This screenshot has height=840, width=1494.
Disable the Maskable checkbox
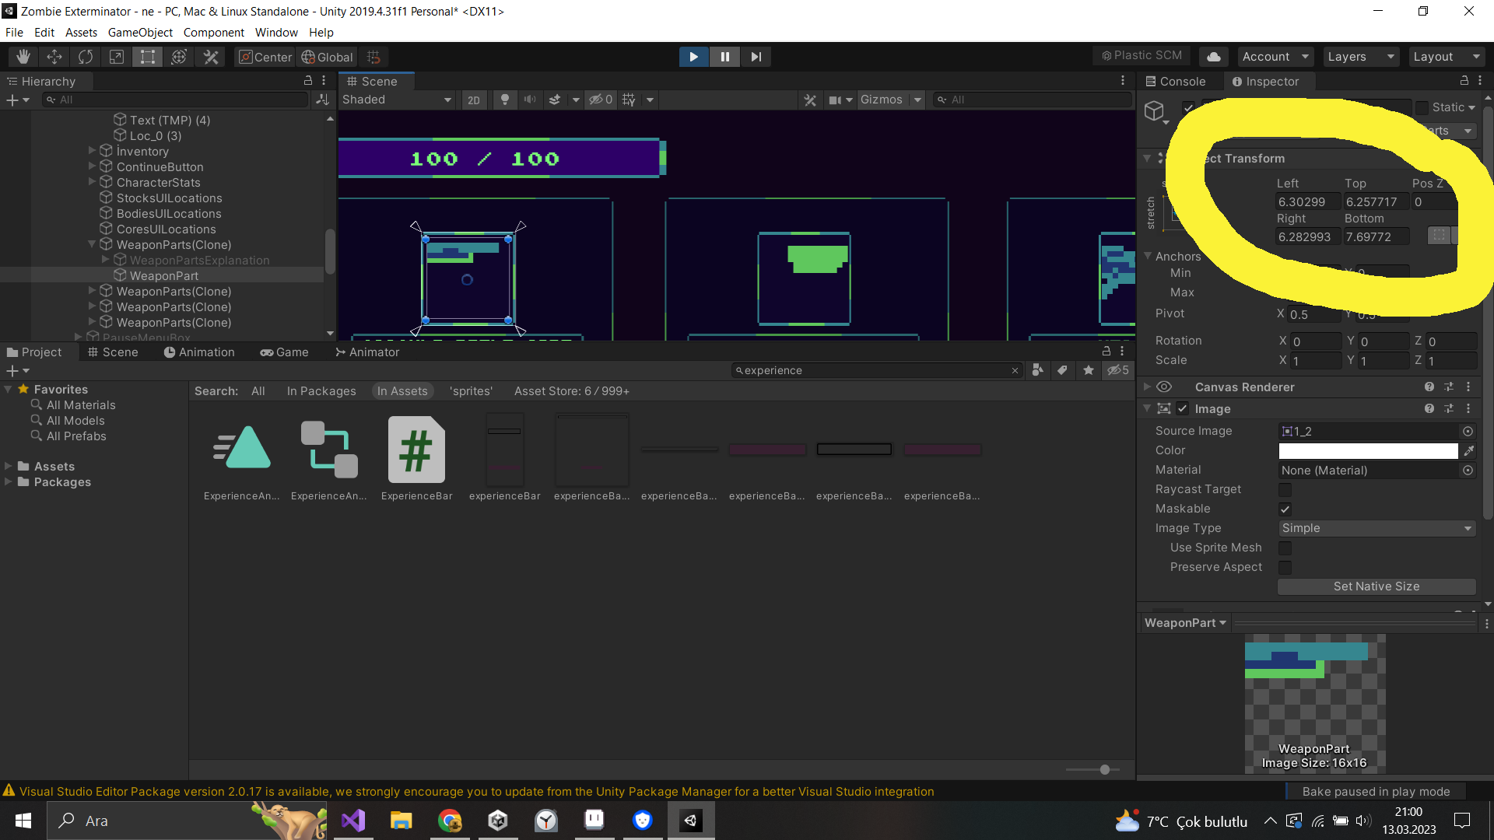click(x=1284, y=509)
